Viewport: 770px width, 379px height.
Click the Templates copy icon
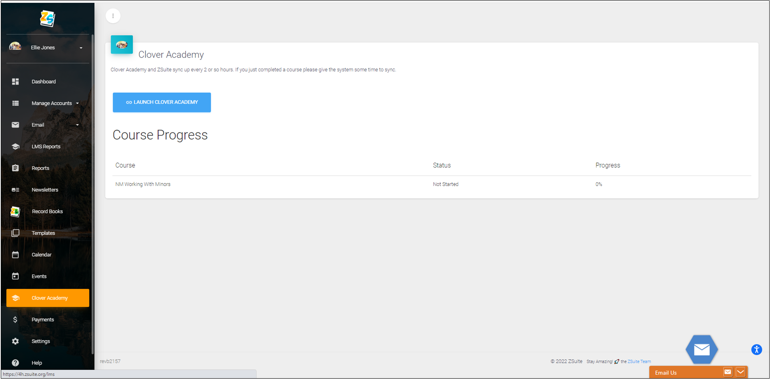coord(15,233)
